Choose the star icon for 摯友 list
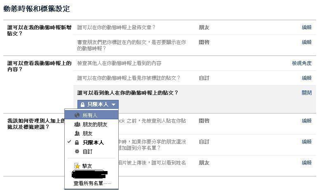Image resolution: width=321 pixels, height=190 pixels. tap(77, 166)
